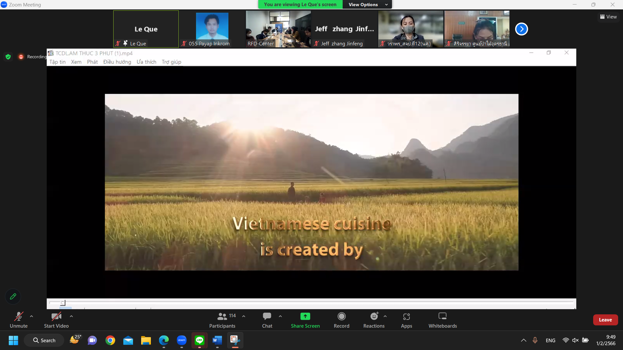Open the Chat panel icon
Viewport: 623px width, 350px height.
[267, 316]
